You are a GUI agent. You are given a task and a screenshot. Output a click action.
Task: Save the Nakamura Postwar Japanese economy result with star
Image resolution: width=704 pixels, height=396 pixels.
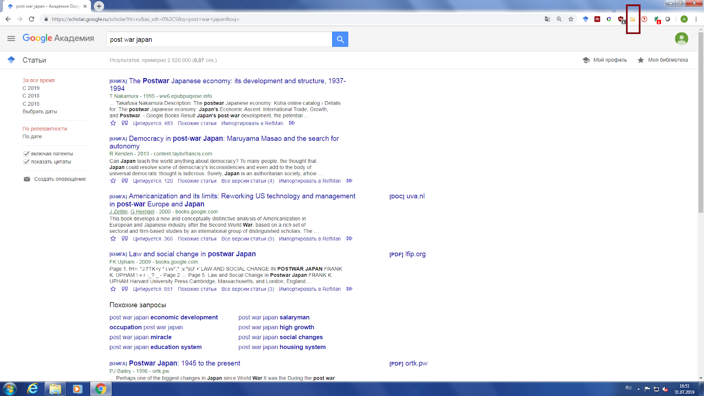click(x=113, y=123)
